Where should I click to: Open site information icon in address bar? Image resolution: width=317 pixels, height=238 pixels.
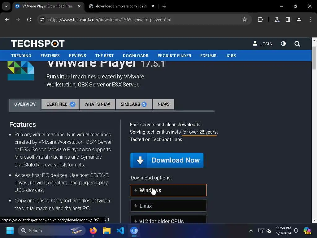pos(42,20)
